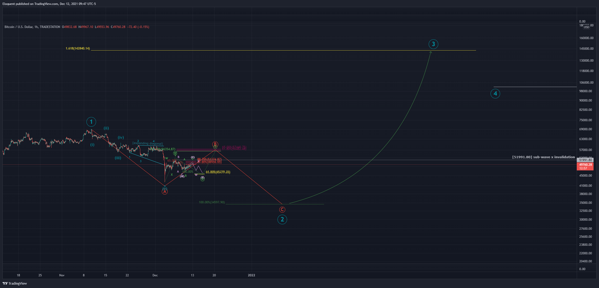Select the (i) sub-wave label

(92, 145)
